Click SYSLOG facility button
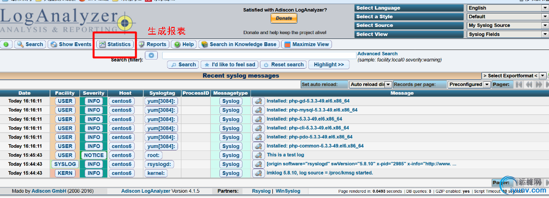 tap(65, 164)
